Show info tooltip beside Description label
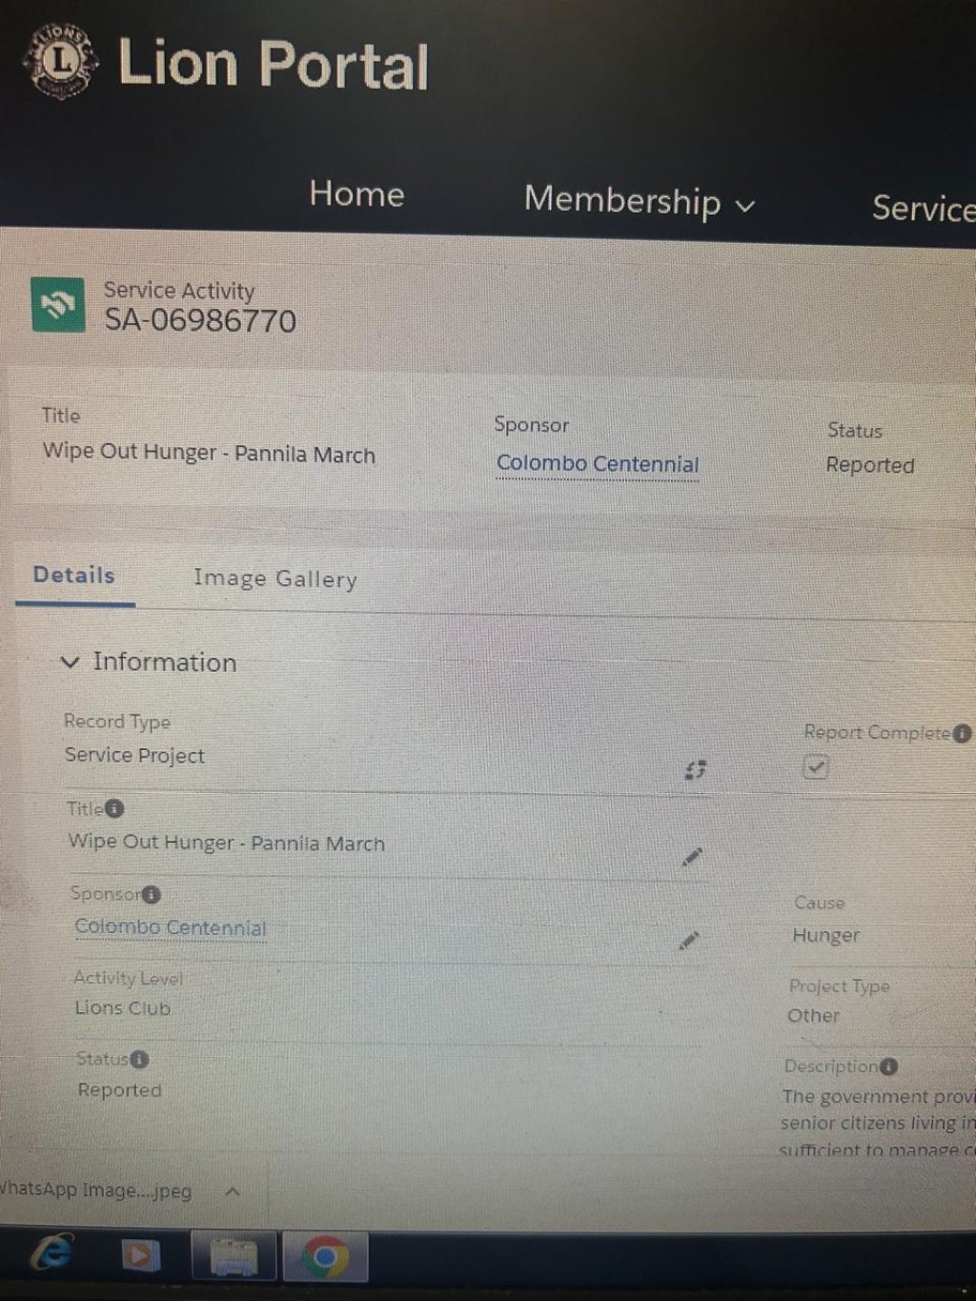 (888, 1067)
